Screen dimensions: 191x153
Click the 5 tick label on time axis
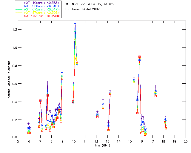(x=18, y=141)
